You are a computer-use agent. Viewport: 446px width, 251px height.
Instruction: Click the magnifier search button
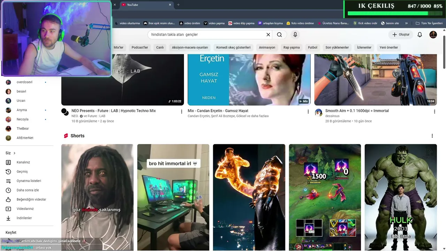click(x=279, y=35)
